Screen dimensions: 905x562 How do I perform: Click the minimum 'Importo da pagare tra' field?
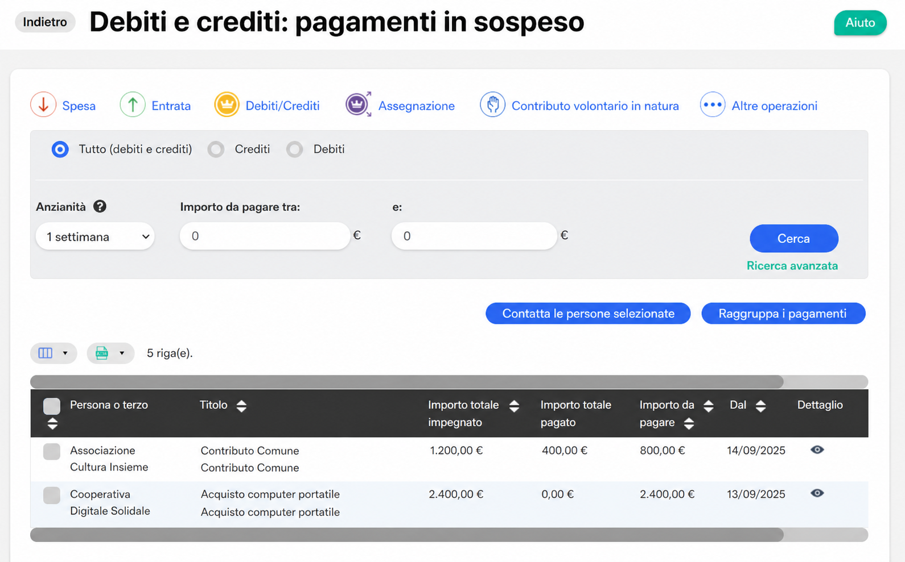tap(265, 236)
